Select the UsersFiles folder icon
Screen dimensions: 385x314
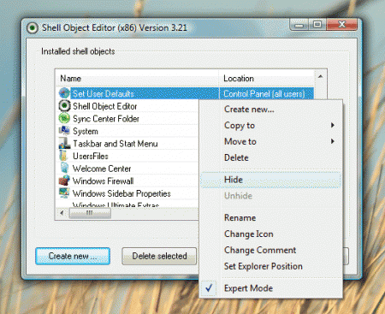64,156
